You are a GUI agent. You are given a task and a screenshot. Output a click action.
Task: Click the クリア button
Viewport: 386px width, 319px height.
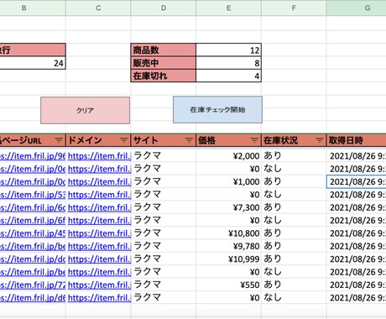tap(85, 110)
